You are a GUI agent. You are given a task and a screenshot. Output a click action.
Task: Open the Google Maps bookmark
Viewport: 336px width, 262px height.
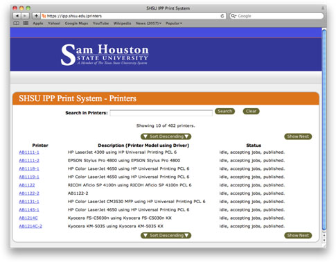pyautogui.click(x=76, y=24)
